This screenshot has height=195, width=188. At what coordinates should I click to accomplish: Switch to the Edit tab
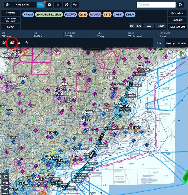point(159,43)
